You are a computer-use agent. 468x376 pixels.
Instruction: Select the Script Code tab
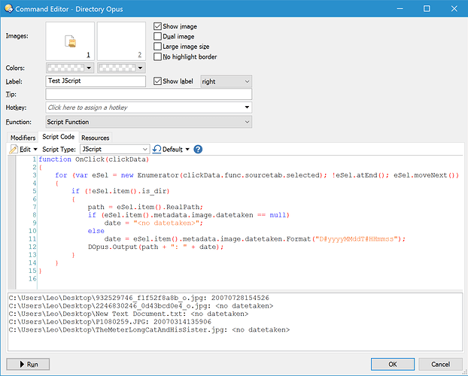[x=58, y=137]
